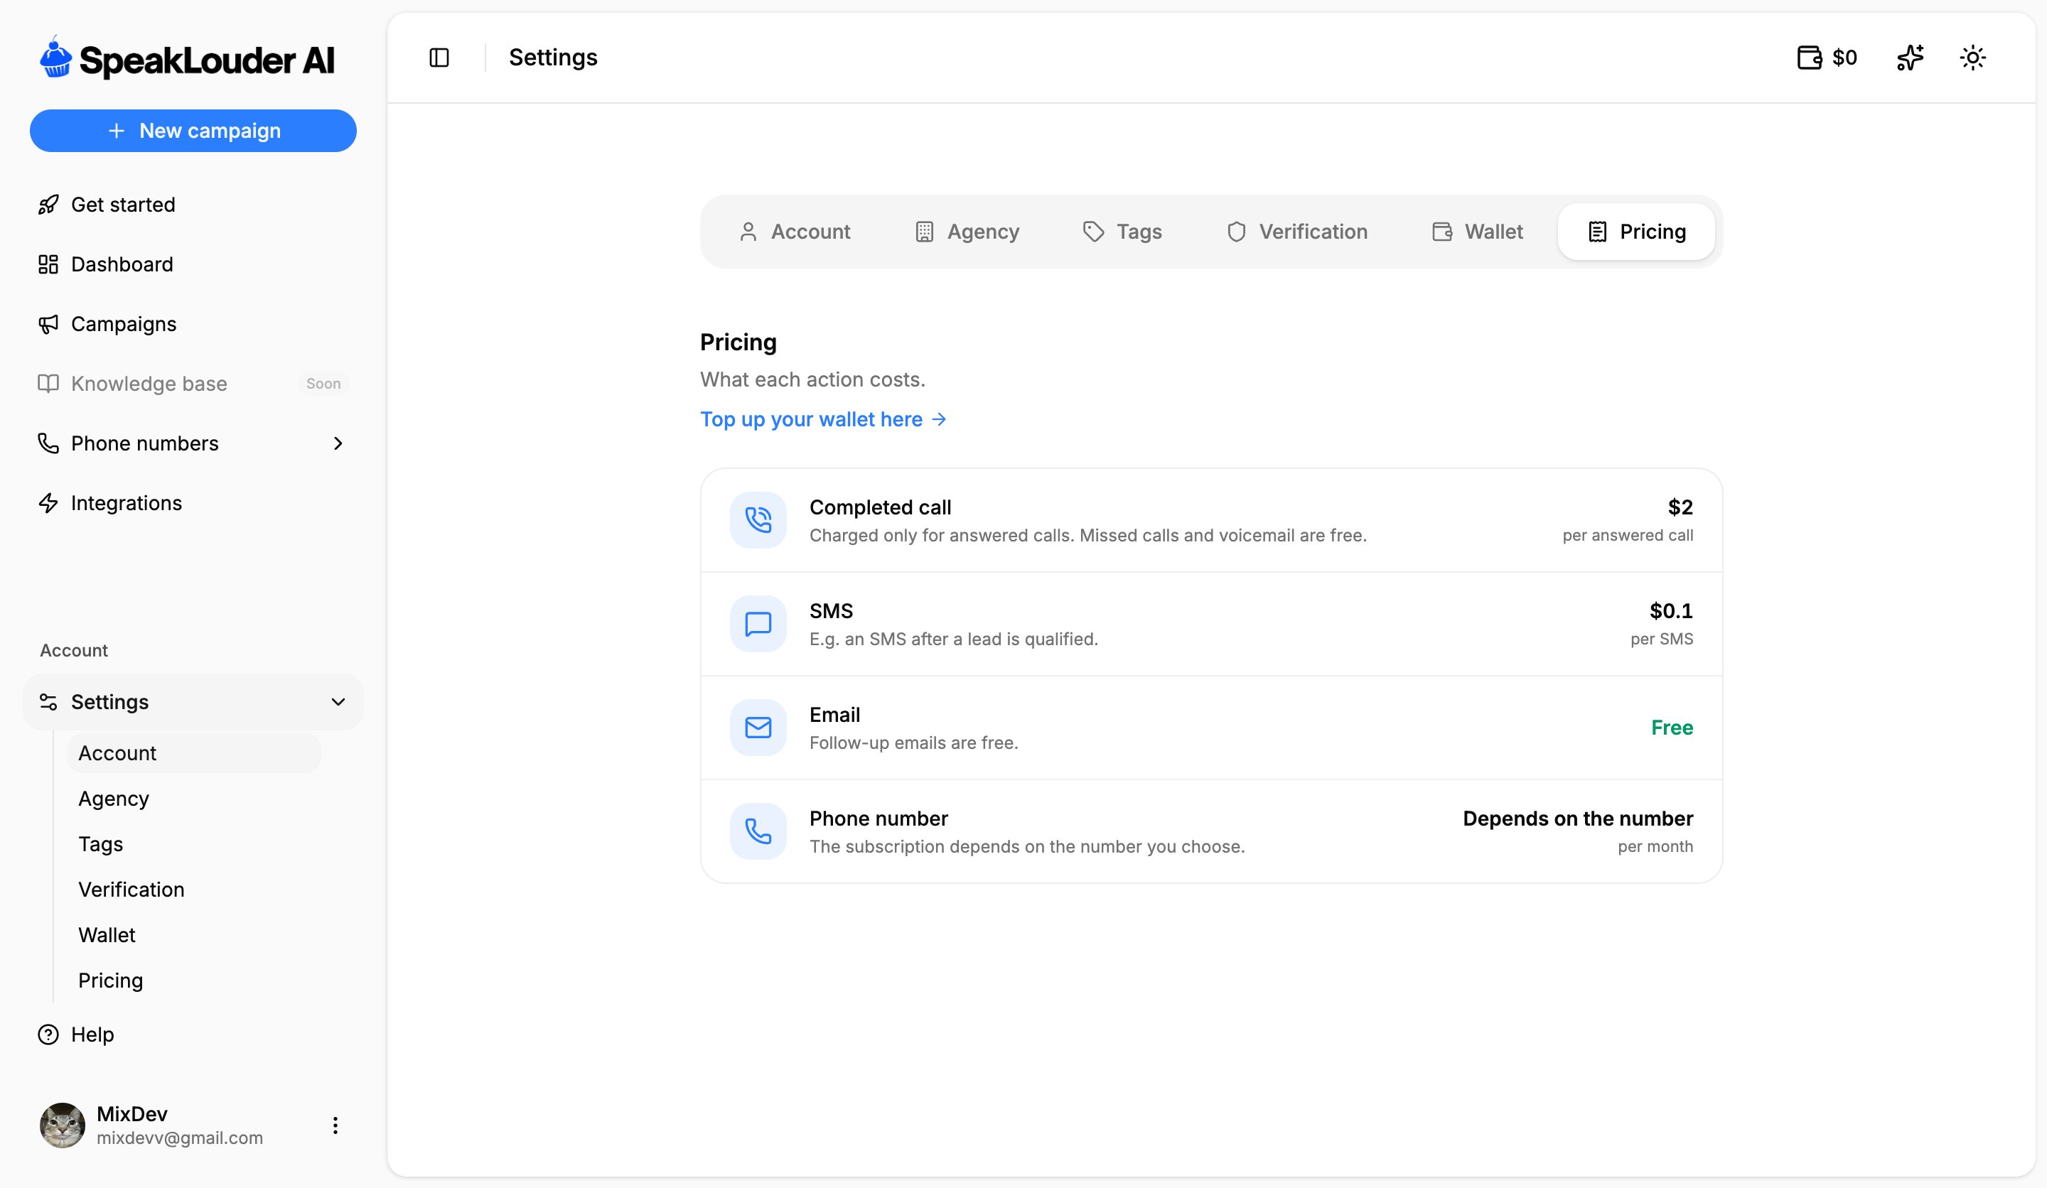Switch to the Agency tab
The width and height of the screenshot is (2047, 1188).
tap(967, 232)
